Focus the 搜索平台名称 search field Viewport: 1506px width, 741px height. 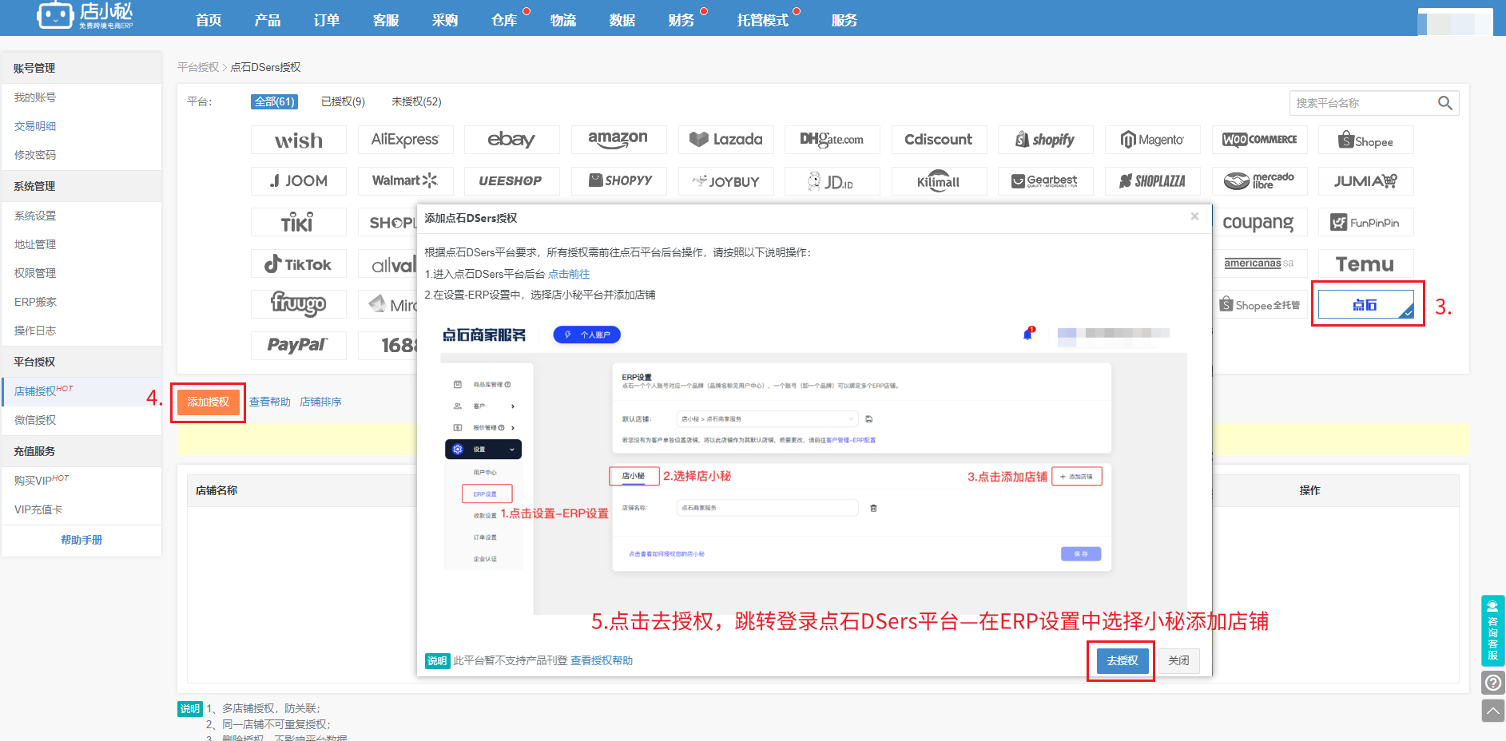coord(1363,103)
